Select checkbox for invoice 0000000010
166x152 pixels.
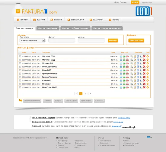[x=20, y=81]
